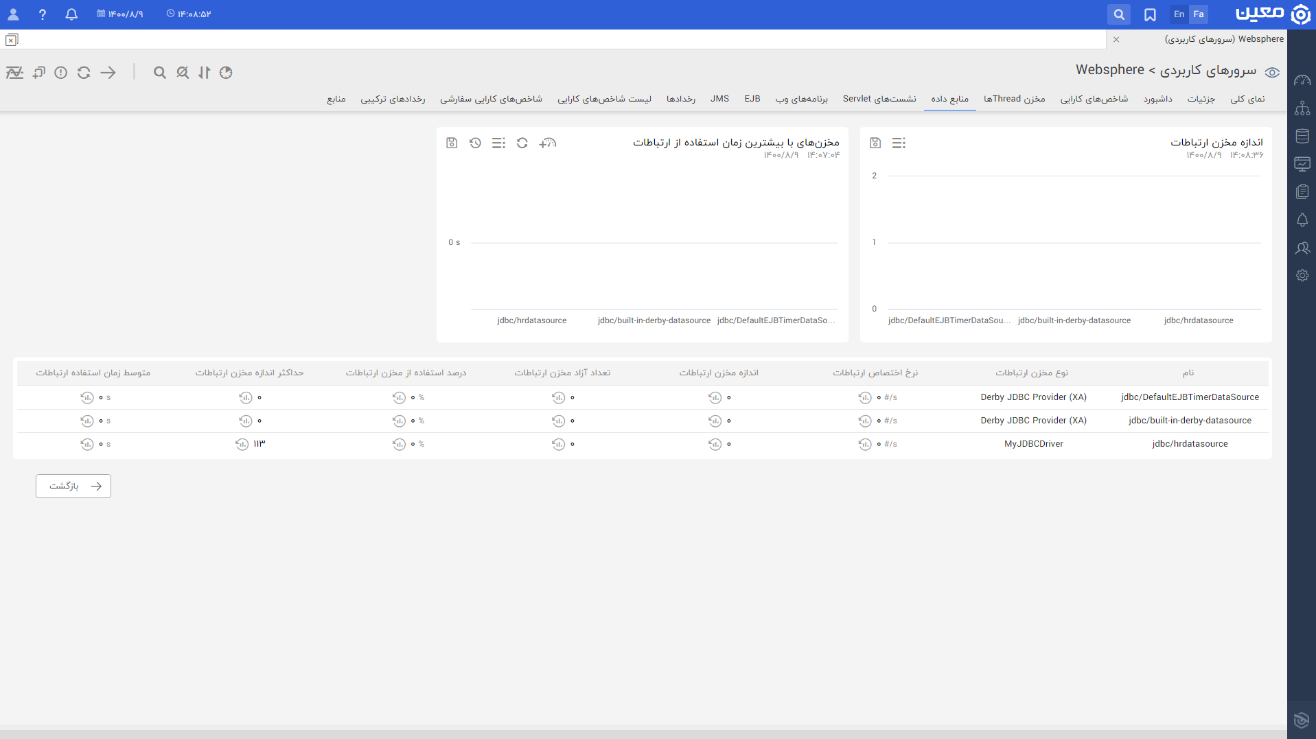The image size is (1316, 739).
Task: Click the history icon in the connection usage time chart
Action: 475,143
